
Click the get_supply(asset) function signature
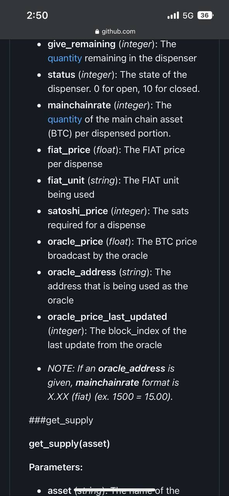pyautogui.click(x=69, y=444)
